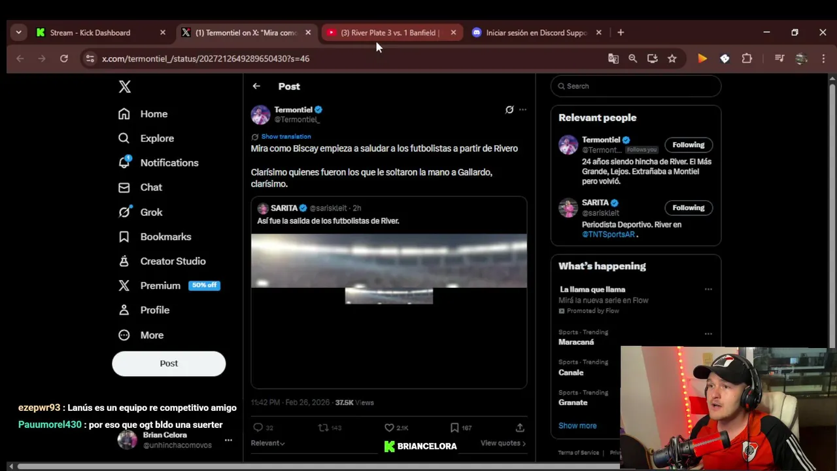The width and height of the screenshot is (837, 471).
Task: Open SARITA's handle @sarisklelt in quoted post
Action: point(327,208)
